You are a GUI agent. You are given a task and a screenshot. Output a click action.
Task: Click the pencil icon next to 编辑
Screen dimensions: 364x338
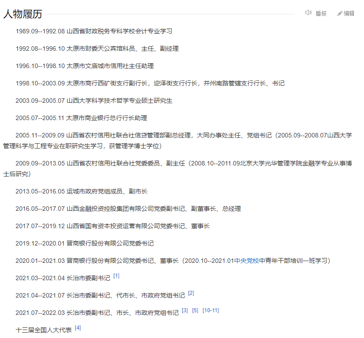coord(339,13)
